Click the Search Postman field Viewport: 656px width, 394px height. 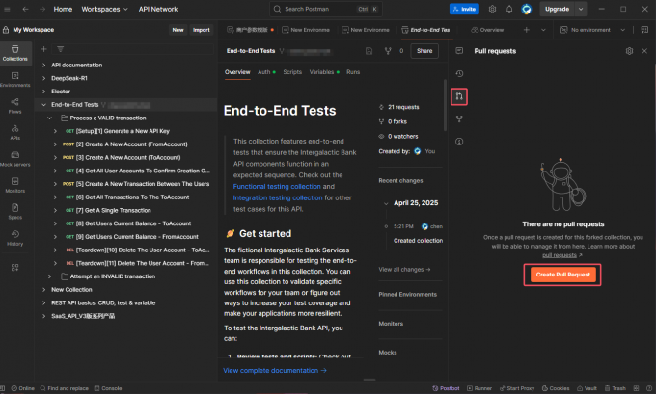pyautogui.click(x=326, y=9)
